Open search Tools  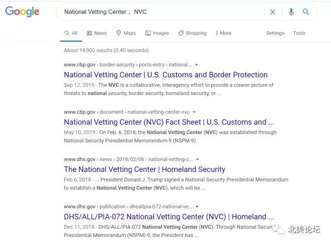tap(299, 33)
